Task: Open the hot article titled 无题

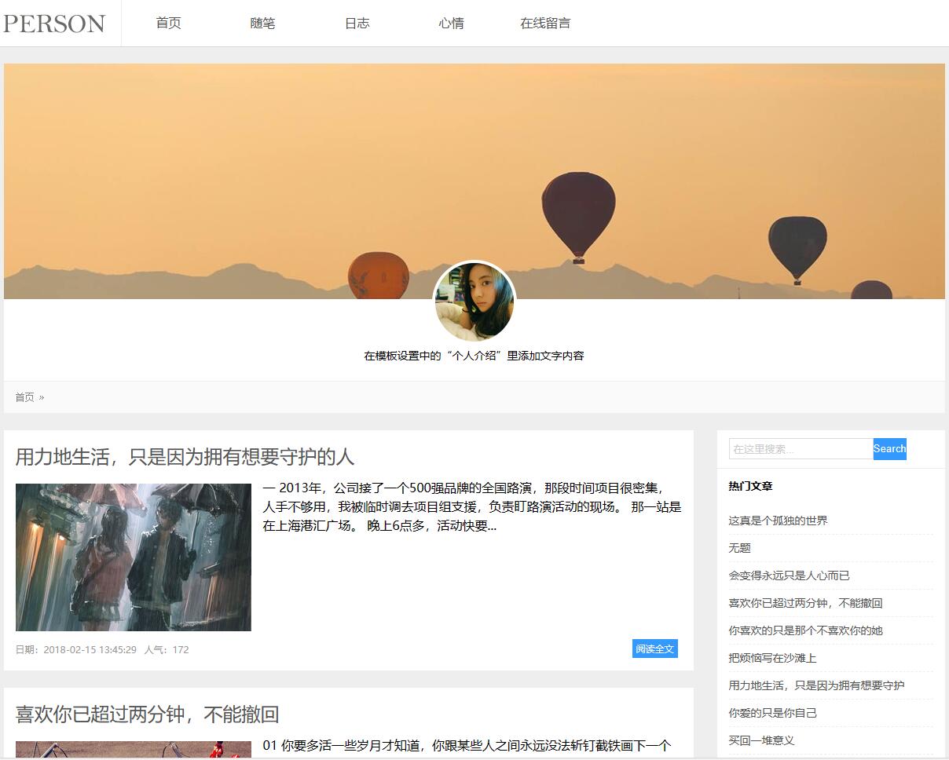Action: pyautogui.click(x=739, y=548)
